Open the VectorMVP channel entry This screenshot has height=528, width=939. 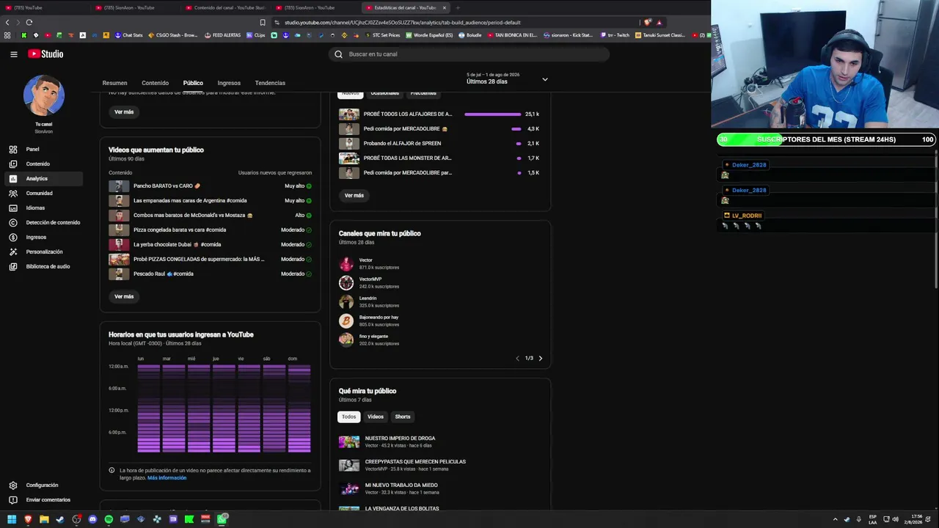point(369,283)
